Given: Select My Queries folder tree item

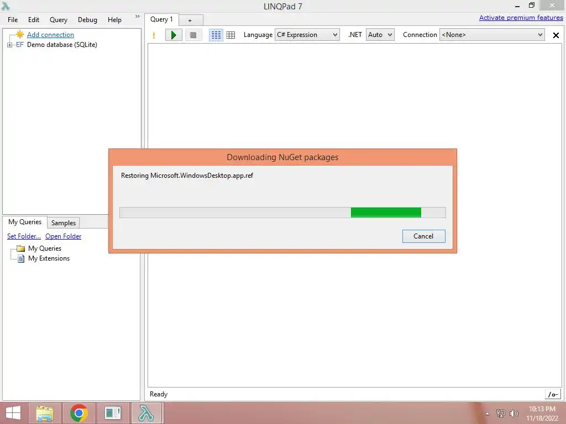Looking at the screenshot, I should (45, 248).
